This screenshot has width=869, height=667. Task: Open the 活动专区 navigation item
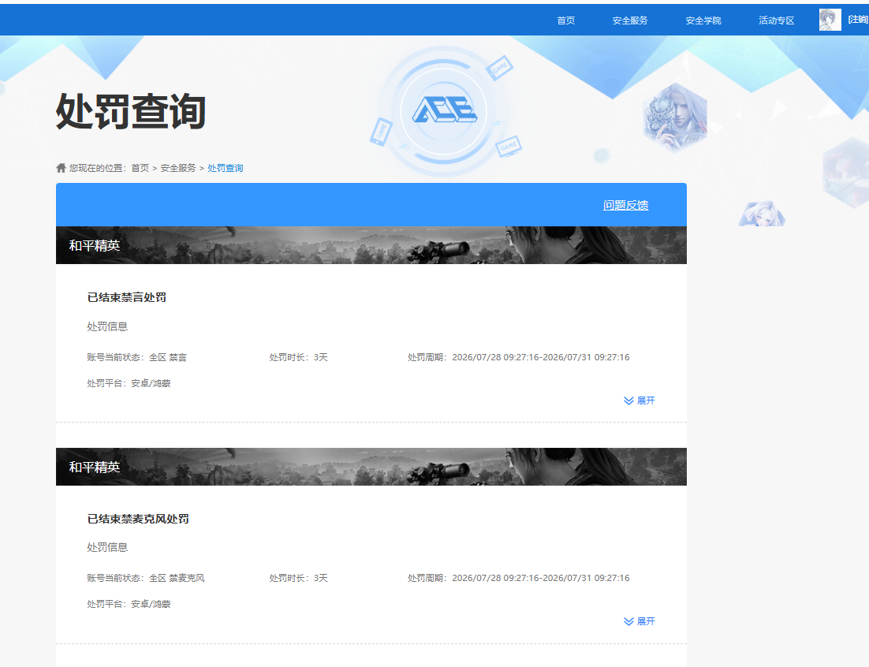click(776, 20)
